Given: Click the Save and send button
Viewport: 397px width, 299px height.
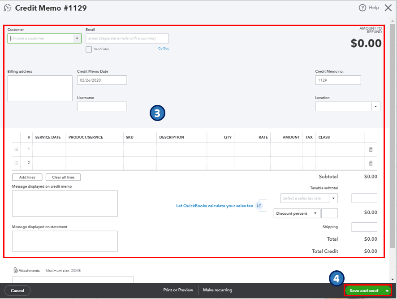Looking at the screenshot, I should point(364,290).
